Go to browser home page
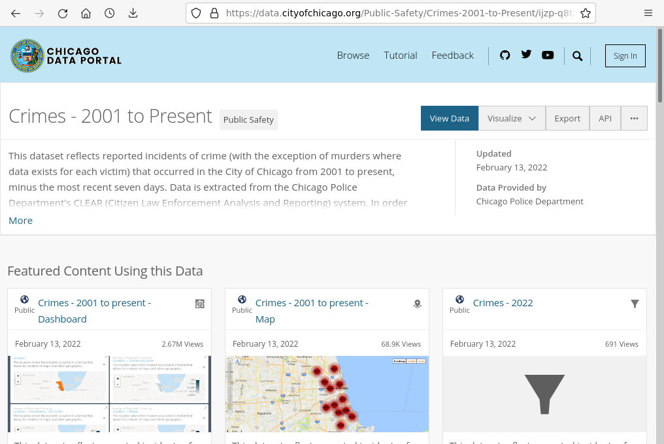Image resolution: width=664 pixels, height=444 pixels. pyautogui.click(x=86, y=13)
